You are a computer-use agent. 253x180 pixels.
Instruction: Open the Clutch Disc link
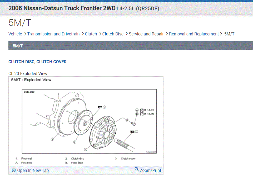(113, 34)
